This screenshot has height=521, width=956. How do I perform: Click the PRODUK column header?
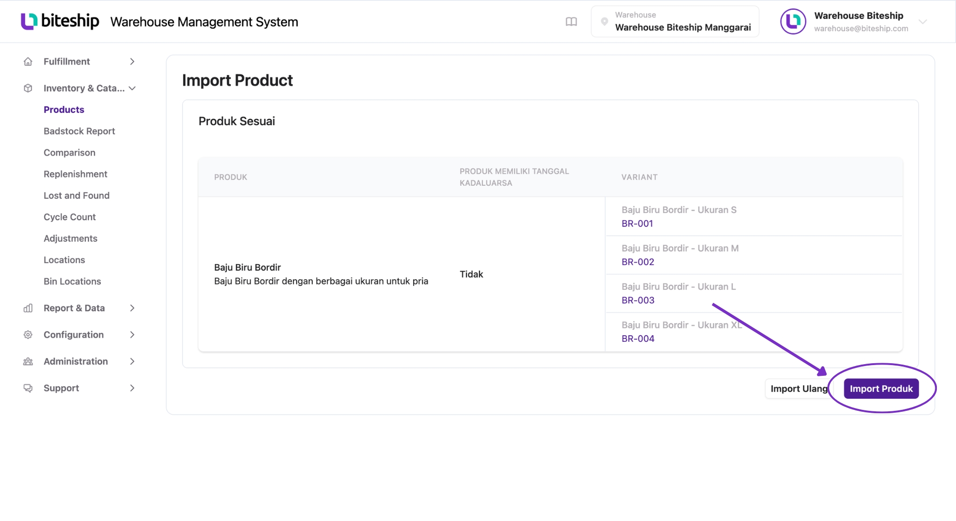[231, 177]
